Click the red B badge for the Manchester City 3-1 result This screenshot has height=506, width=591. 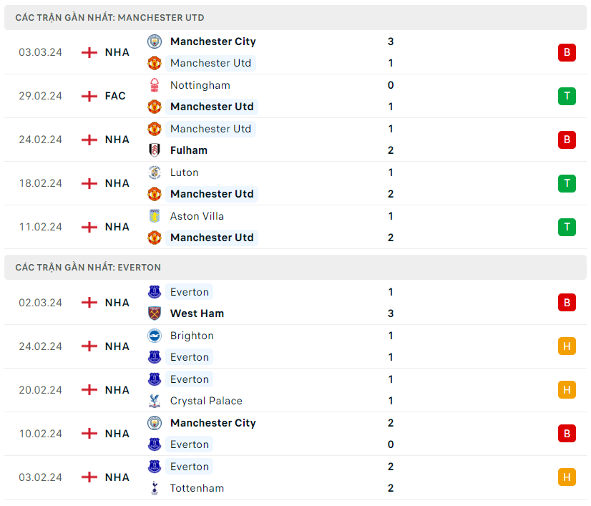[567, 52]
